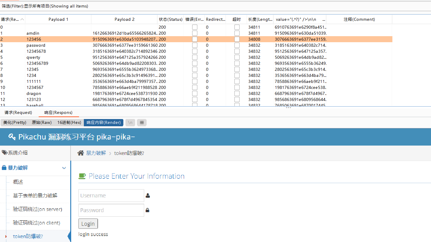
Task: Sort by 长度(Length) column header
Action: tap(260, 19)
